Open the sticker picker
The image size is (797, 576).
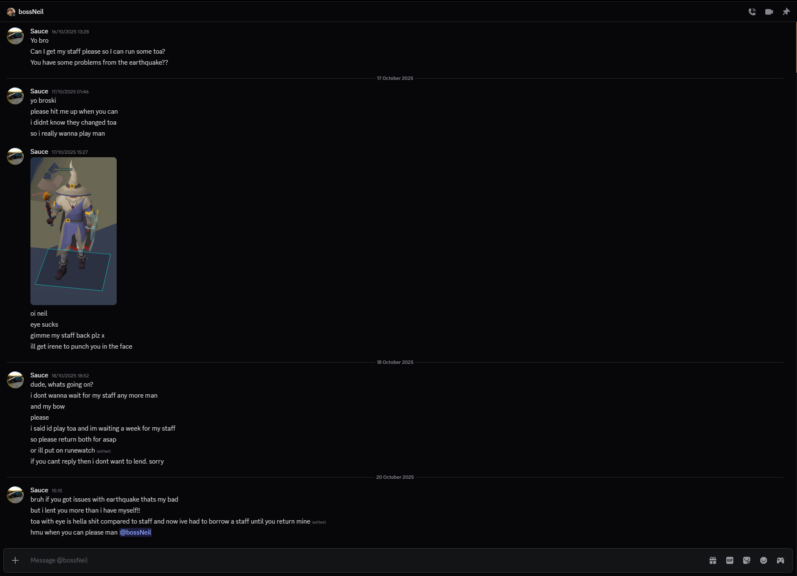[747, 560]
